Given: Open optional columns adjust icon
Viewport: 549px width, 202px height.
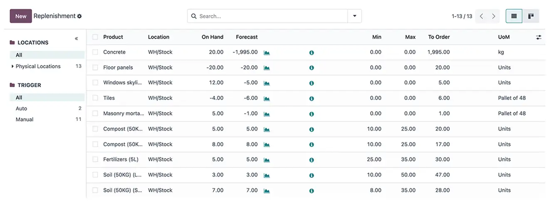Looking at the screenshot, I should pyautogui.click(x=539, y=37).
